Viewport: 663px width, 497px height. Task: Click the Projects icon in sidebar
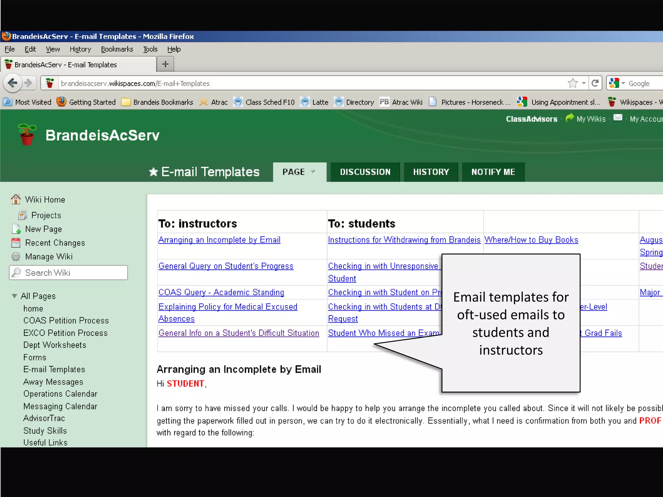pyautogui.click(x=23, y=215)
